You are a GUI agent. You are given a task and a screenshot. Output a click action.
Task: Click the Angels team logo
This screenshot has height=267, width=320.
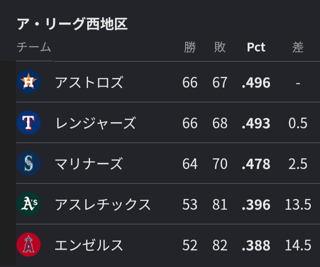(29, 245)
